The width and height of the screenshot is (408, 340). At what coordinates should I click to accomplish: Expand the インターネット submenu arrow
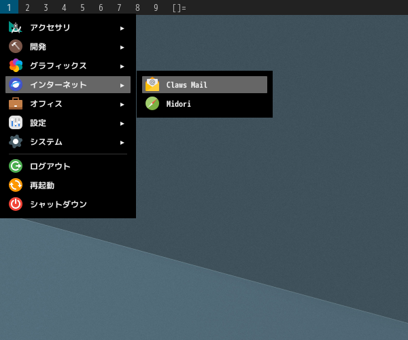point(122,86)
